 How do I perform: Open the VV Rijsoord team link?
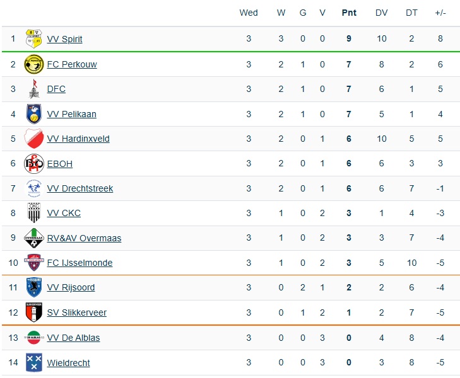coord(71,287)
